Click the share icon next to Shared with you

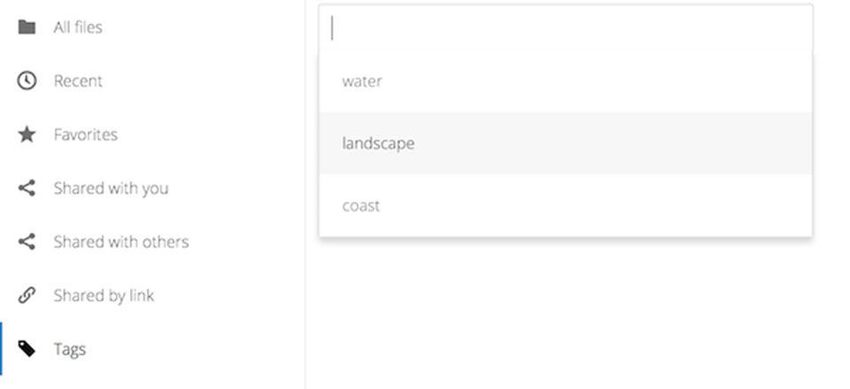27,187
